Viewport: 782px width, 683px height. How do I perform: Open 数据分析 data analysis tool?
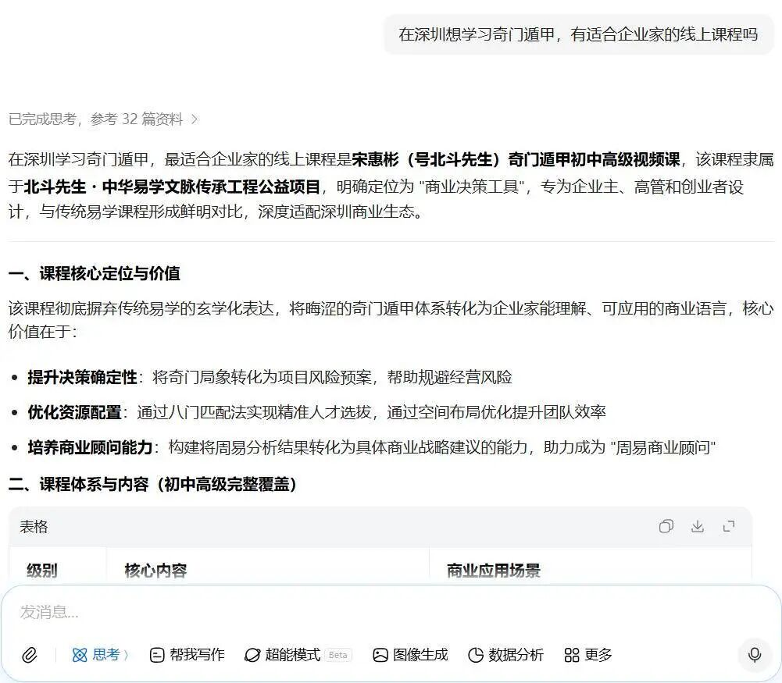[x=505, y=655]
